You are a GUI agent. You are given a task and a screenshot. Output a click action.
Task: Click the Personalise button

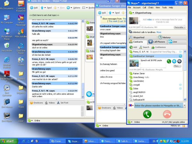pos(180,27)
